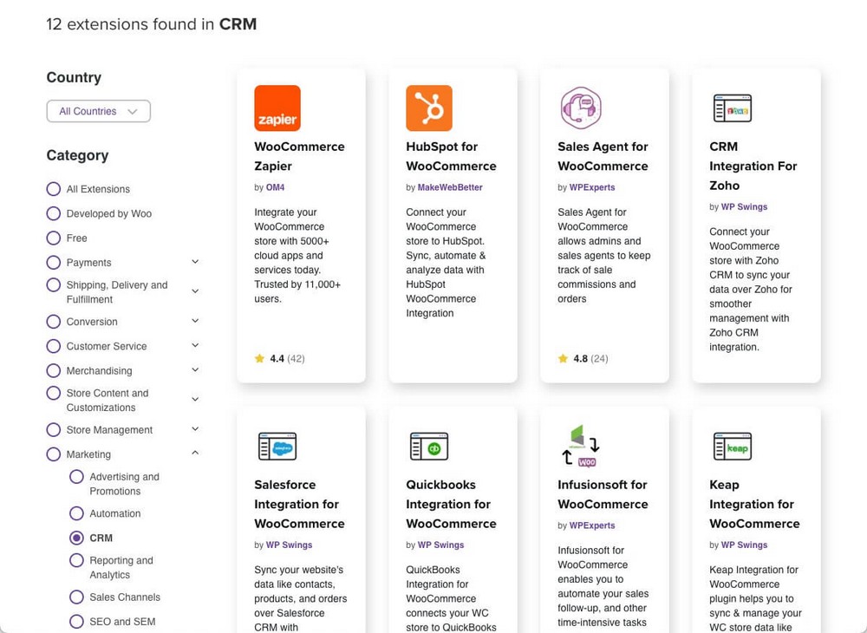867x633 pixels.
Task: Open Salesforce Integration for WooCommerce title
Action: [x=299, y=504]
